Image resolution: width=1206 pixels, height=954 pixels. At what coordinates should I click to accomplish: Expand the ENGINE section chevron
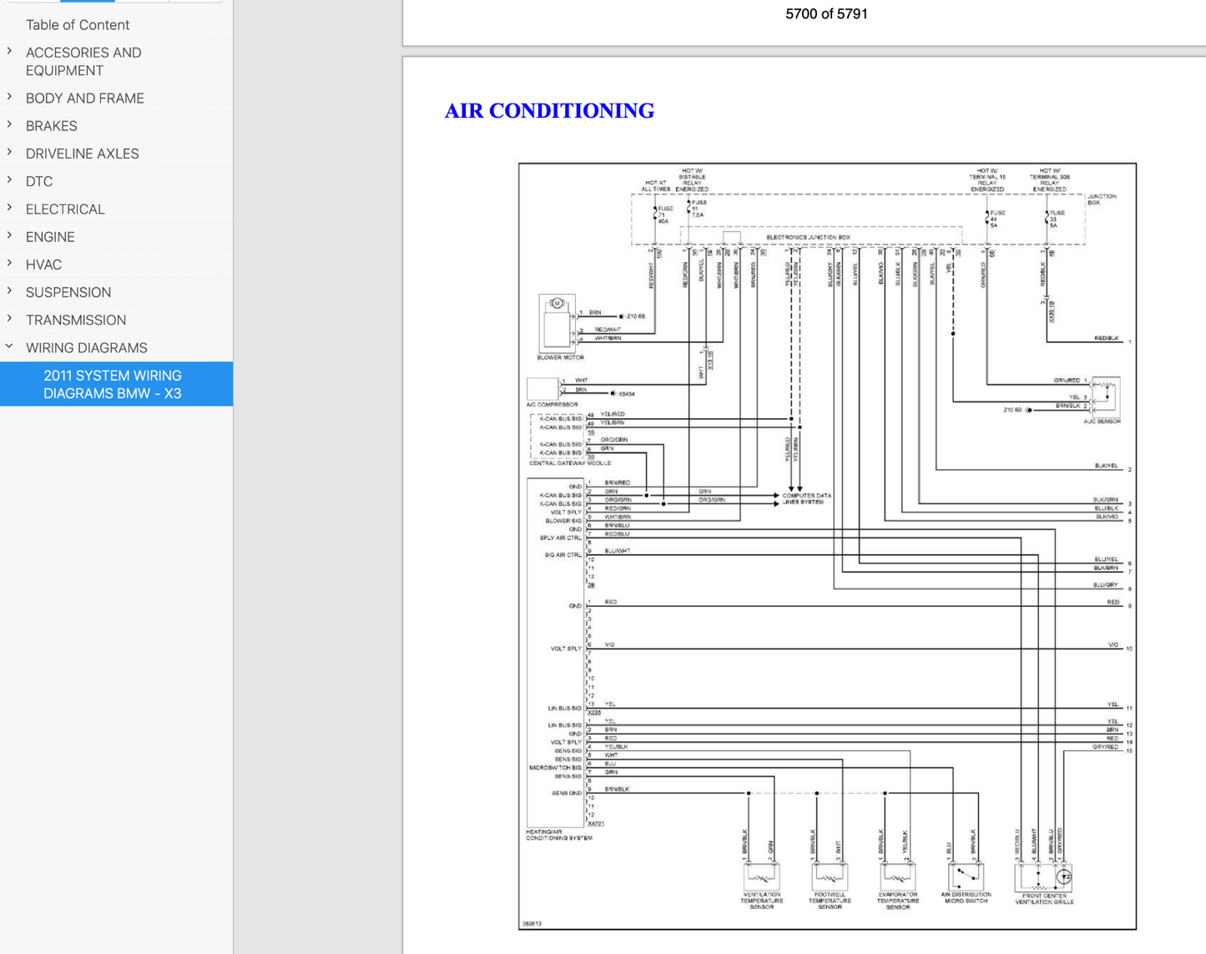point(10,236)
